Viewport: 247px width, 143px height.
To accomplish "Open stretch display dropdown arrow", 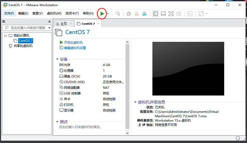I will pyautogui.click(x=207, y=14).
